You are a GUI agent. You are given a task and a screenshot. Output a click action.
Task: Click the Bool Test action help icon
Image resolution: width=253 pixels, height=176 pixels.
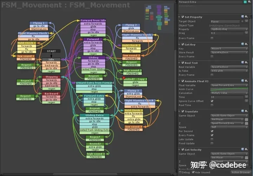pyautogui.click(x=242, y=63)
